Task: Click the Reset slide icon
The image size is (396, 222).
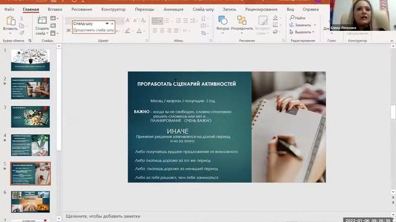Action: [53, 25]
